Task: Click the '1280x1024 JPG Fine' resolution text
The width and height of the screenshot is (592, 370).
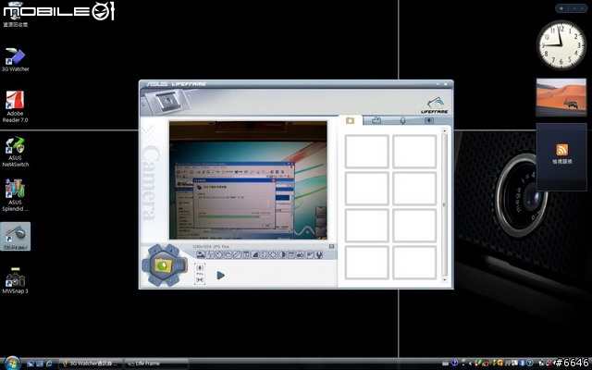Action: tap(211, 247)
